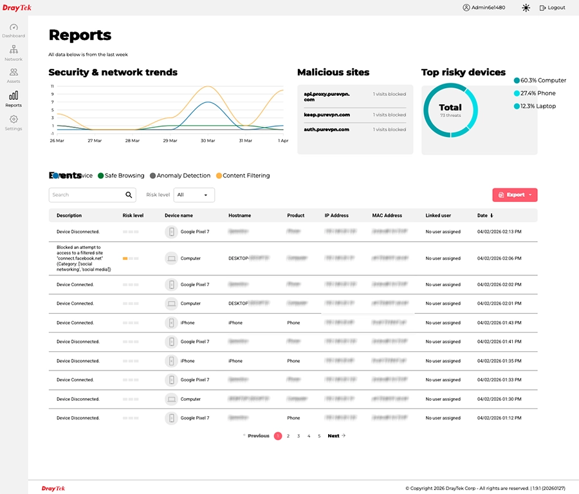Toggle the Anomaly Detection chart legend

coord(179,176)
